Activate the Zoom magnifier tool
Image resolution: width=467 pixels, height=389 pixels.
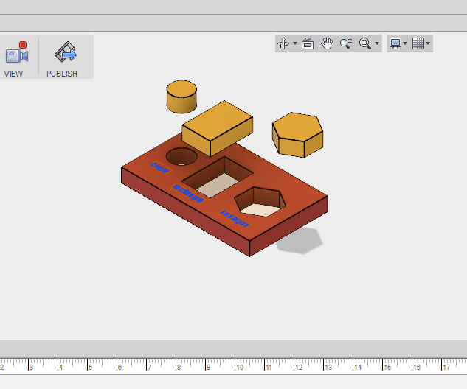(345, 43)
